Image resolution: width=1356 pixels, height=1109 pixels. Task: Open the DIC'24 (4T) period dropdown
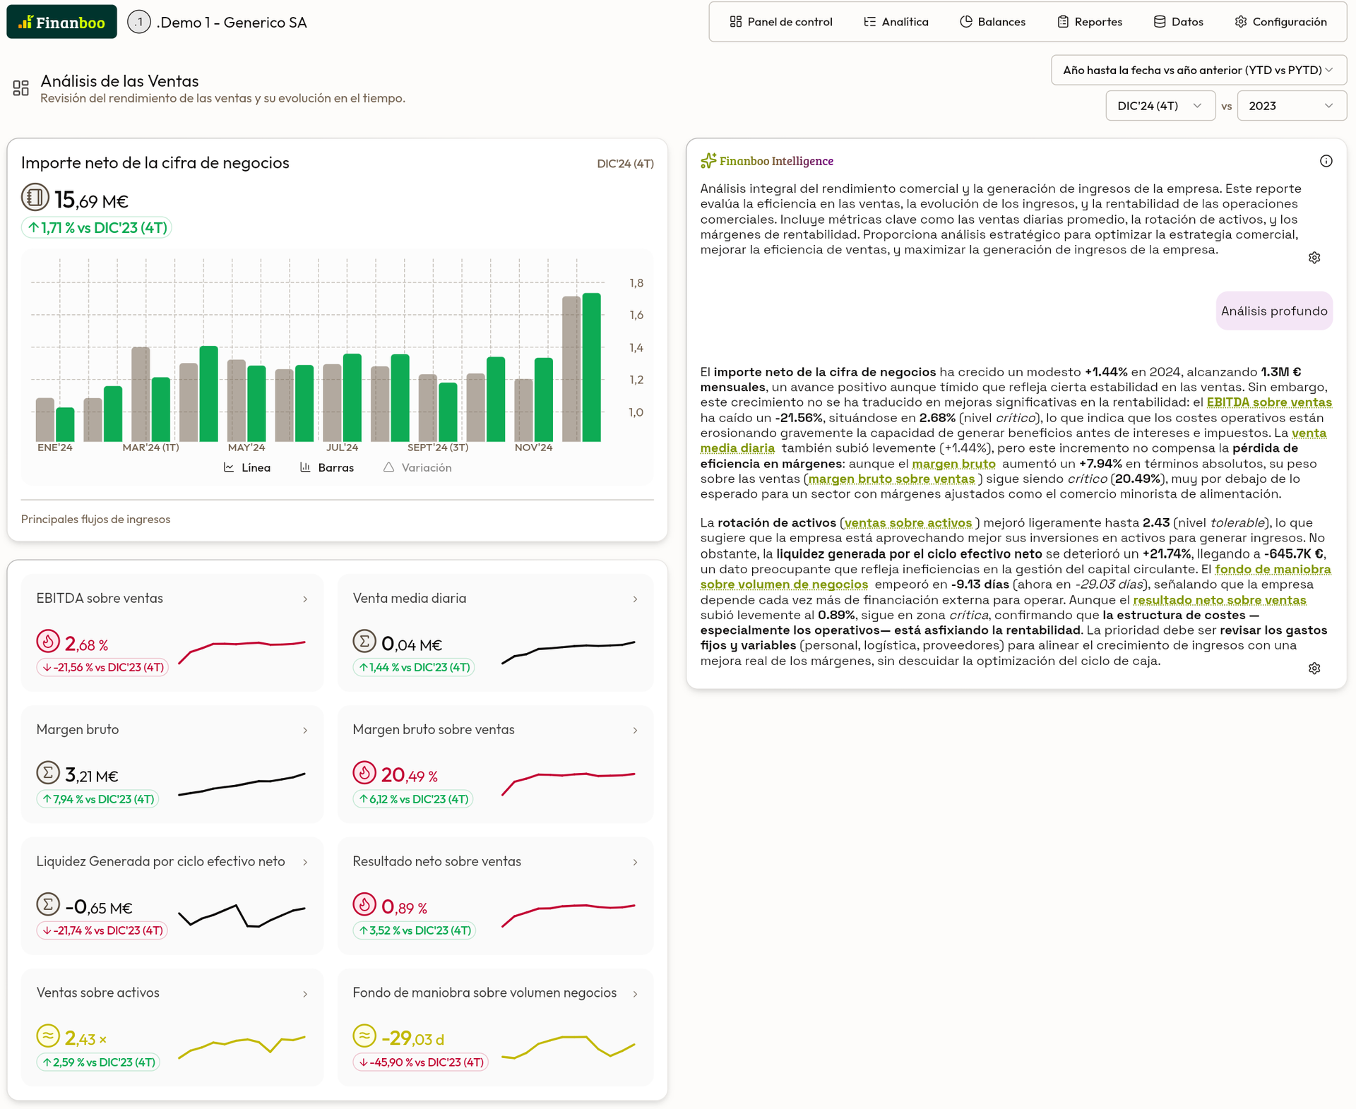tap(1159, 106)
